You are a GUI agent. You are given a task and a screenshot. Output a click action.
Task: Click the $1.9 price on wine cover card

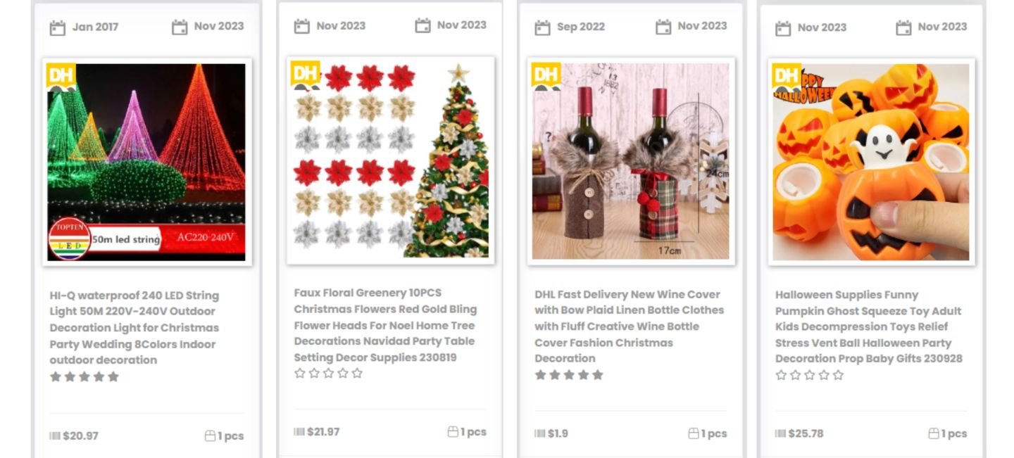(558, 433)
